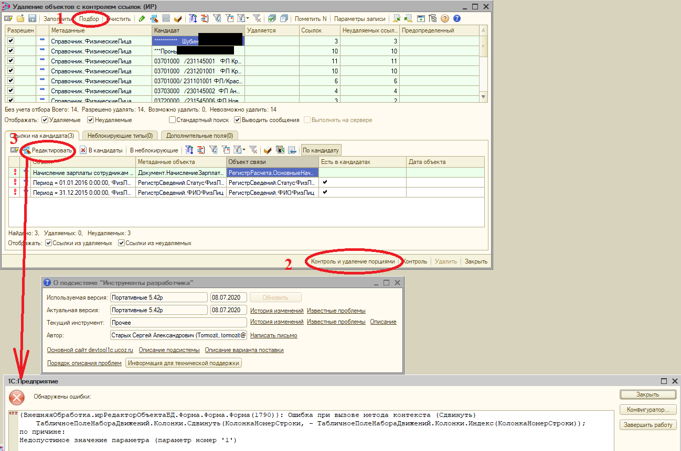The height and width of the screenshot is (451, 681).
Task: Toggle the Разрешен checkbox in the ***Пронь row
Action: [x=10, y=51]
